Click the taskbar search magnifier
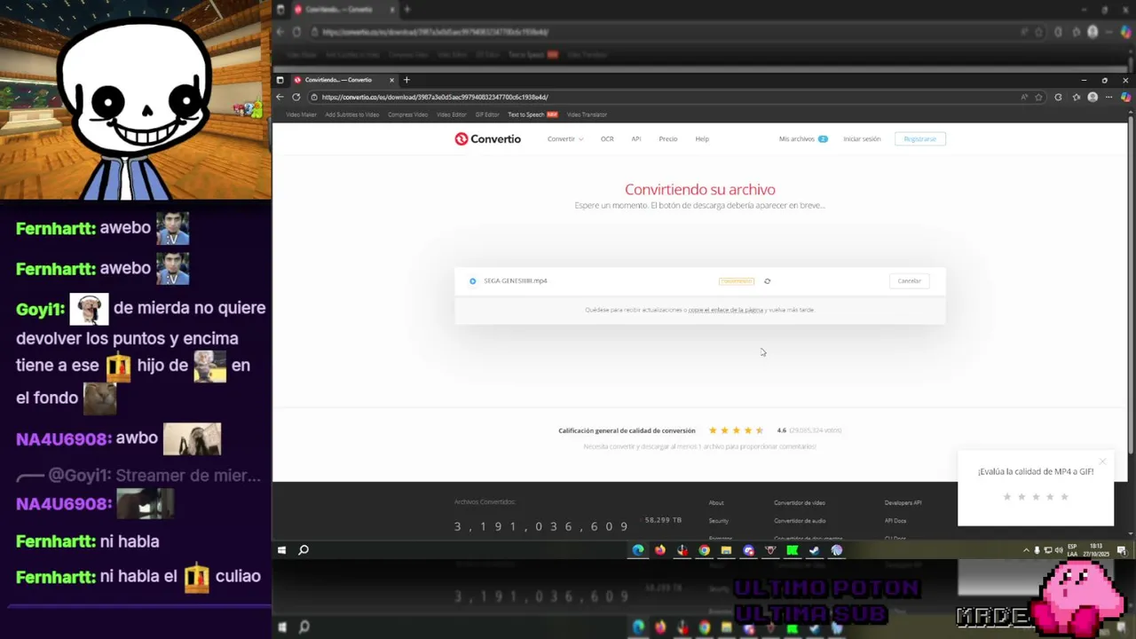Screen dimensions: 1136x639 (x=304, y=550)
